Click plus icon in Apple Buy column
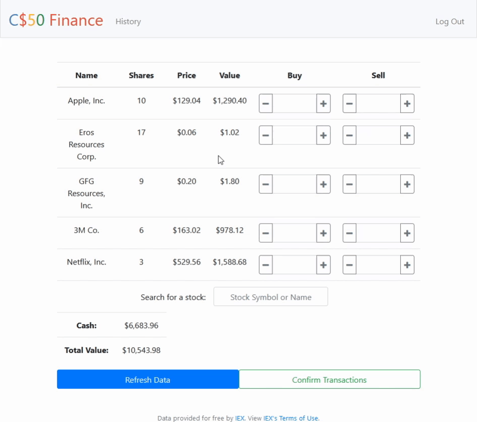The image size is (477, 422). coord(323,104)
